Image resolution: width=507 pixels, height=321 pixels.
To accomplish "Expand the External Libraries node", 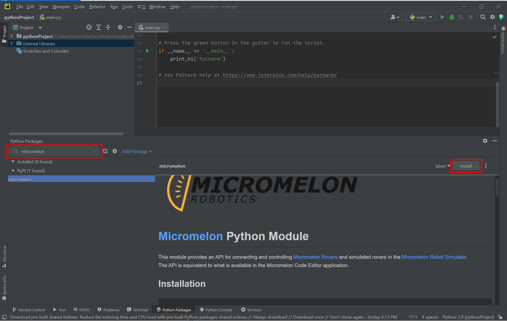I will (11, 44).
